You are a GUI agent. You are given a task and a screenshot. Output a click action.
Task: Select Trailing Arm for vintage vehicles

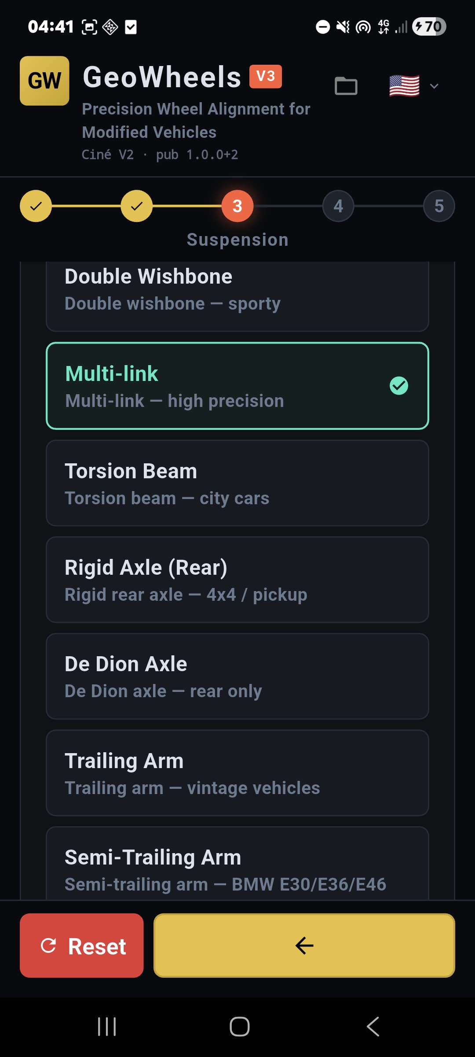[237, 773]
